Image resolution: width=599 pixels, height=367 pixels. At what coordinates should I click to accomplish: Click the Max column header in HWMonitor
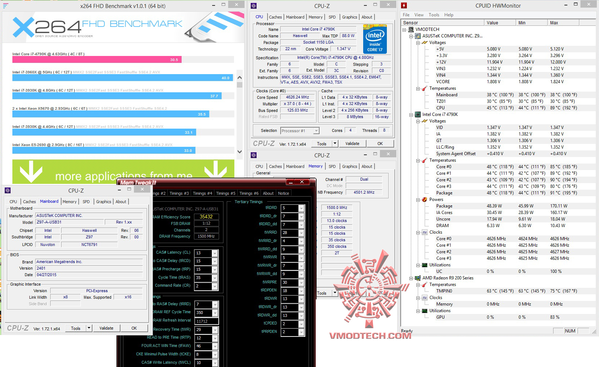(563, 23)
